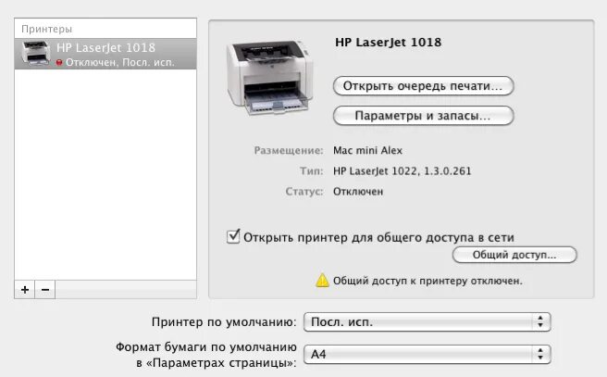607x377 pixels.
Task: Add a printer with the plus button
Action: pos(25,289)
